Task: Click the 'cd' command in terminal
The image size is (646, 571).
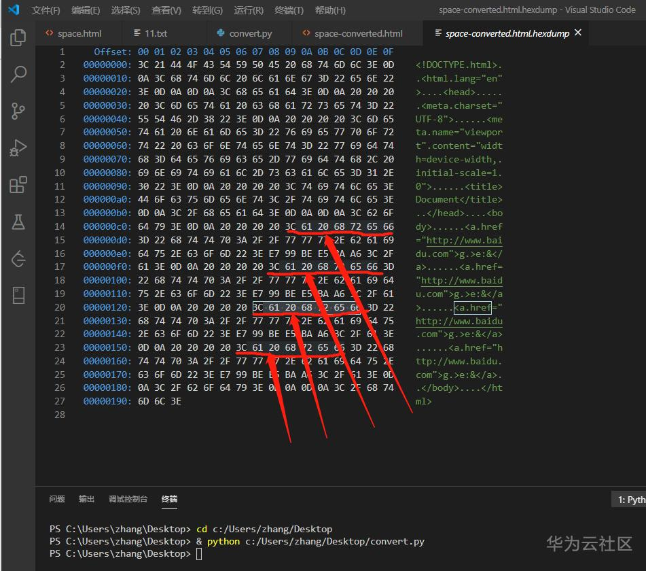Action: [202, 529]
